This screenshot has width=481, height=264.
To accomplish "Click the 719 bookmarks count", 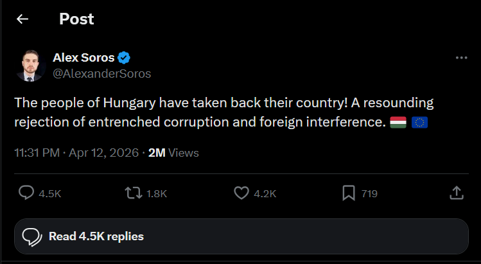I will point(369,193).
